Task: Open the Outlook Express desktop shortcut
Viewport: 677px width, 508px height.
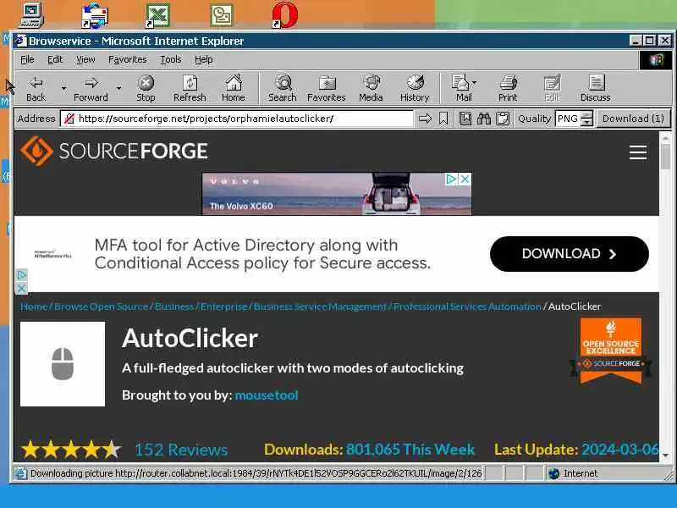Action: pos(95,15)
